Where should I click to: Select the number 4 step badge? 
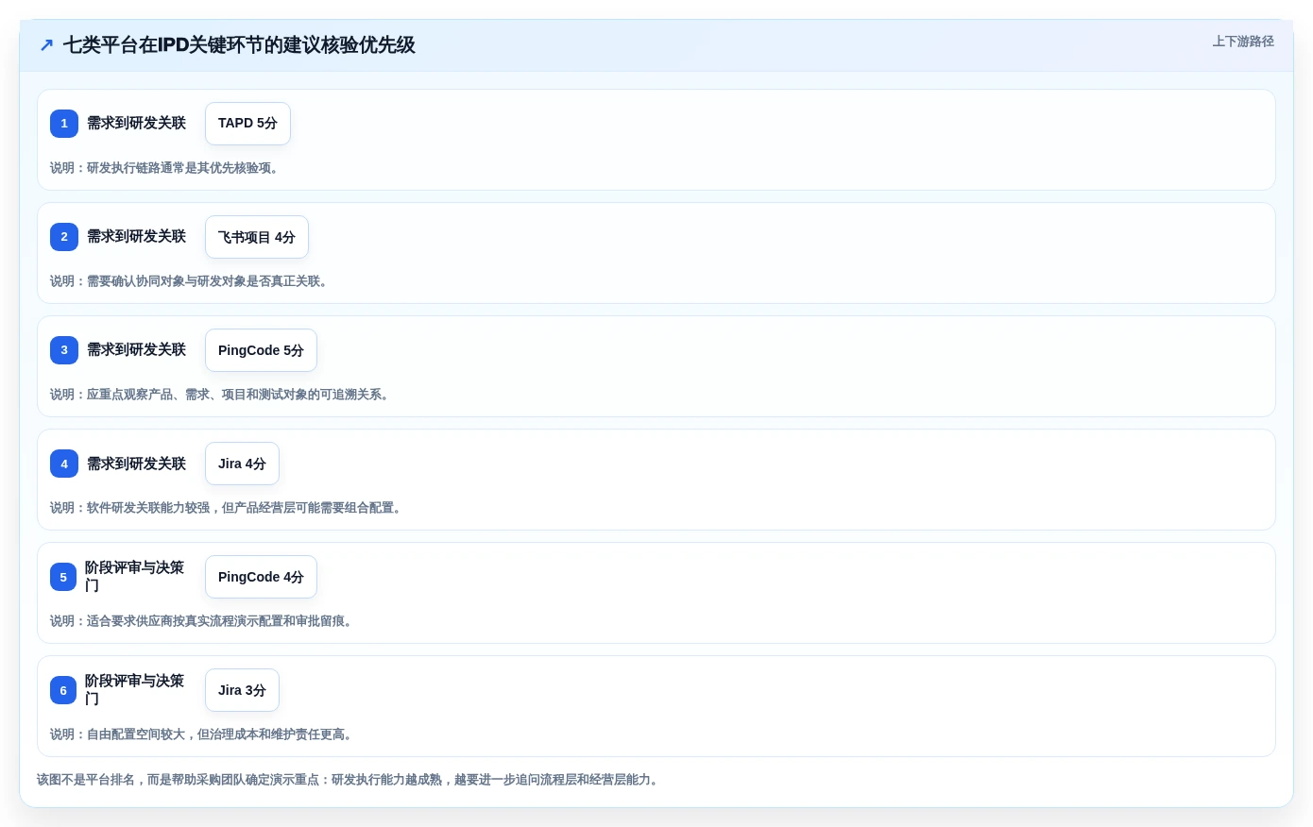pyautogui.click(x=64, y=464)
